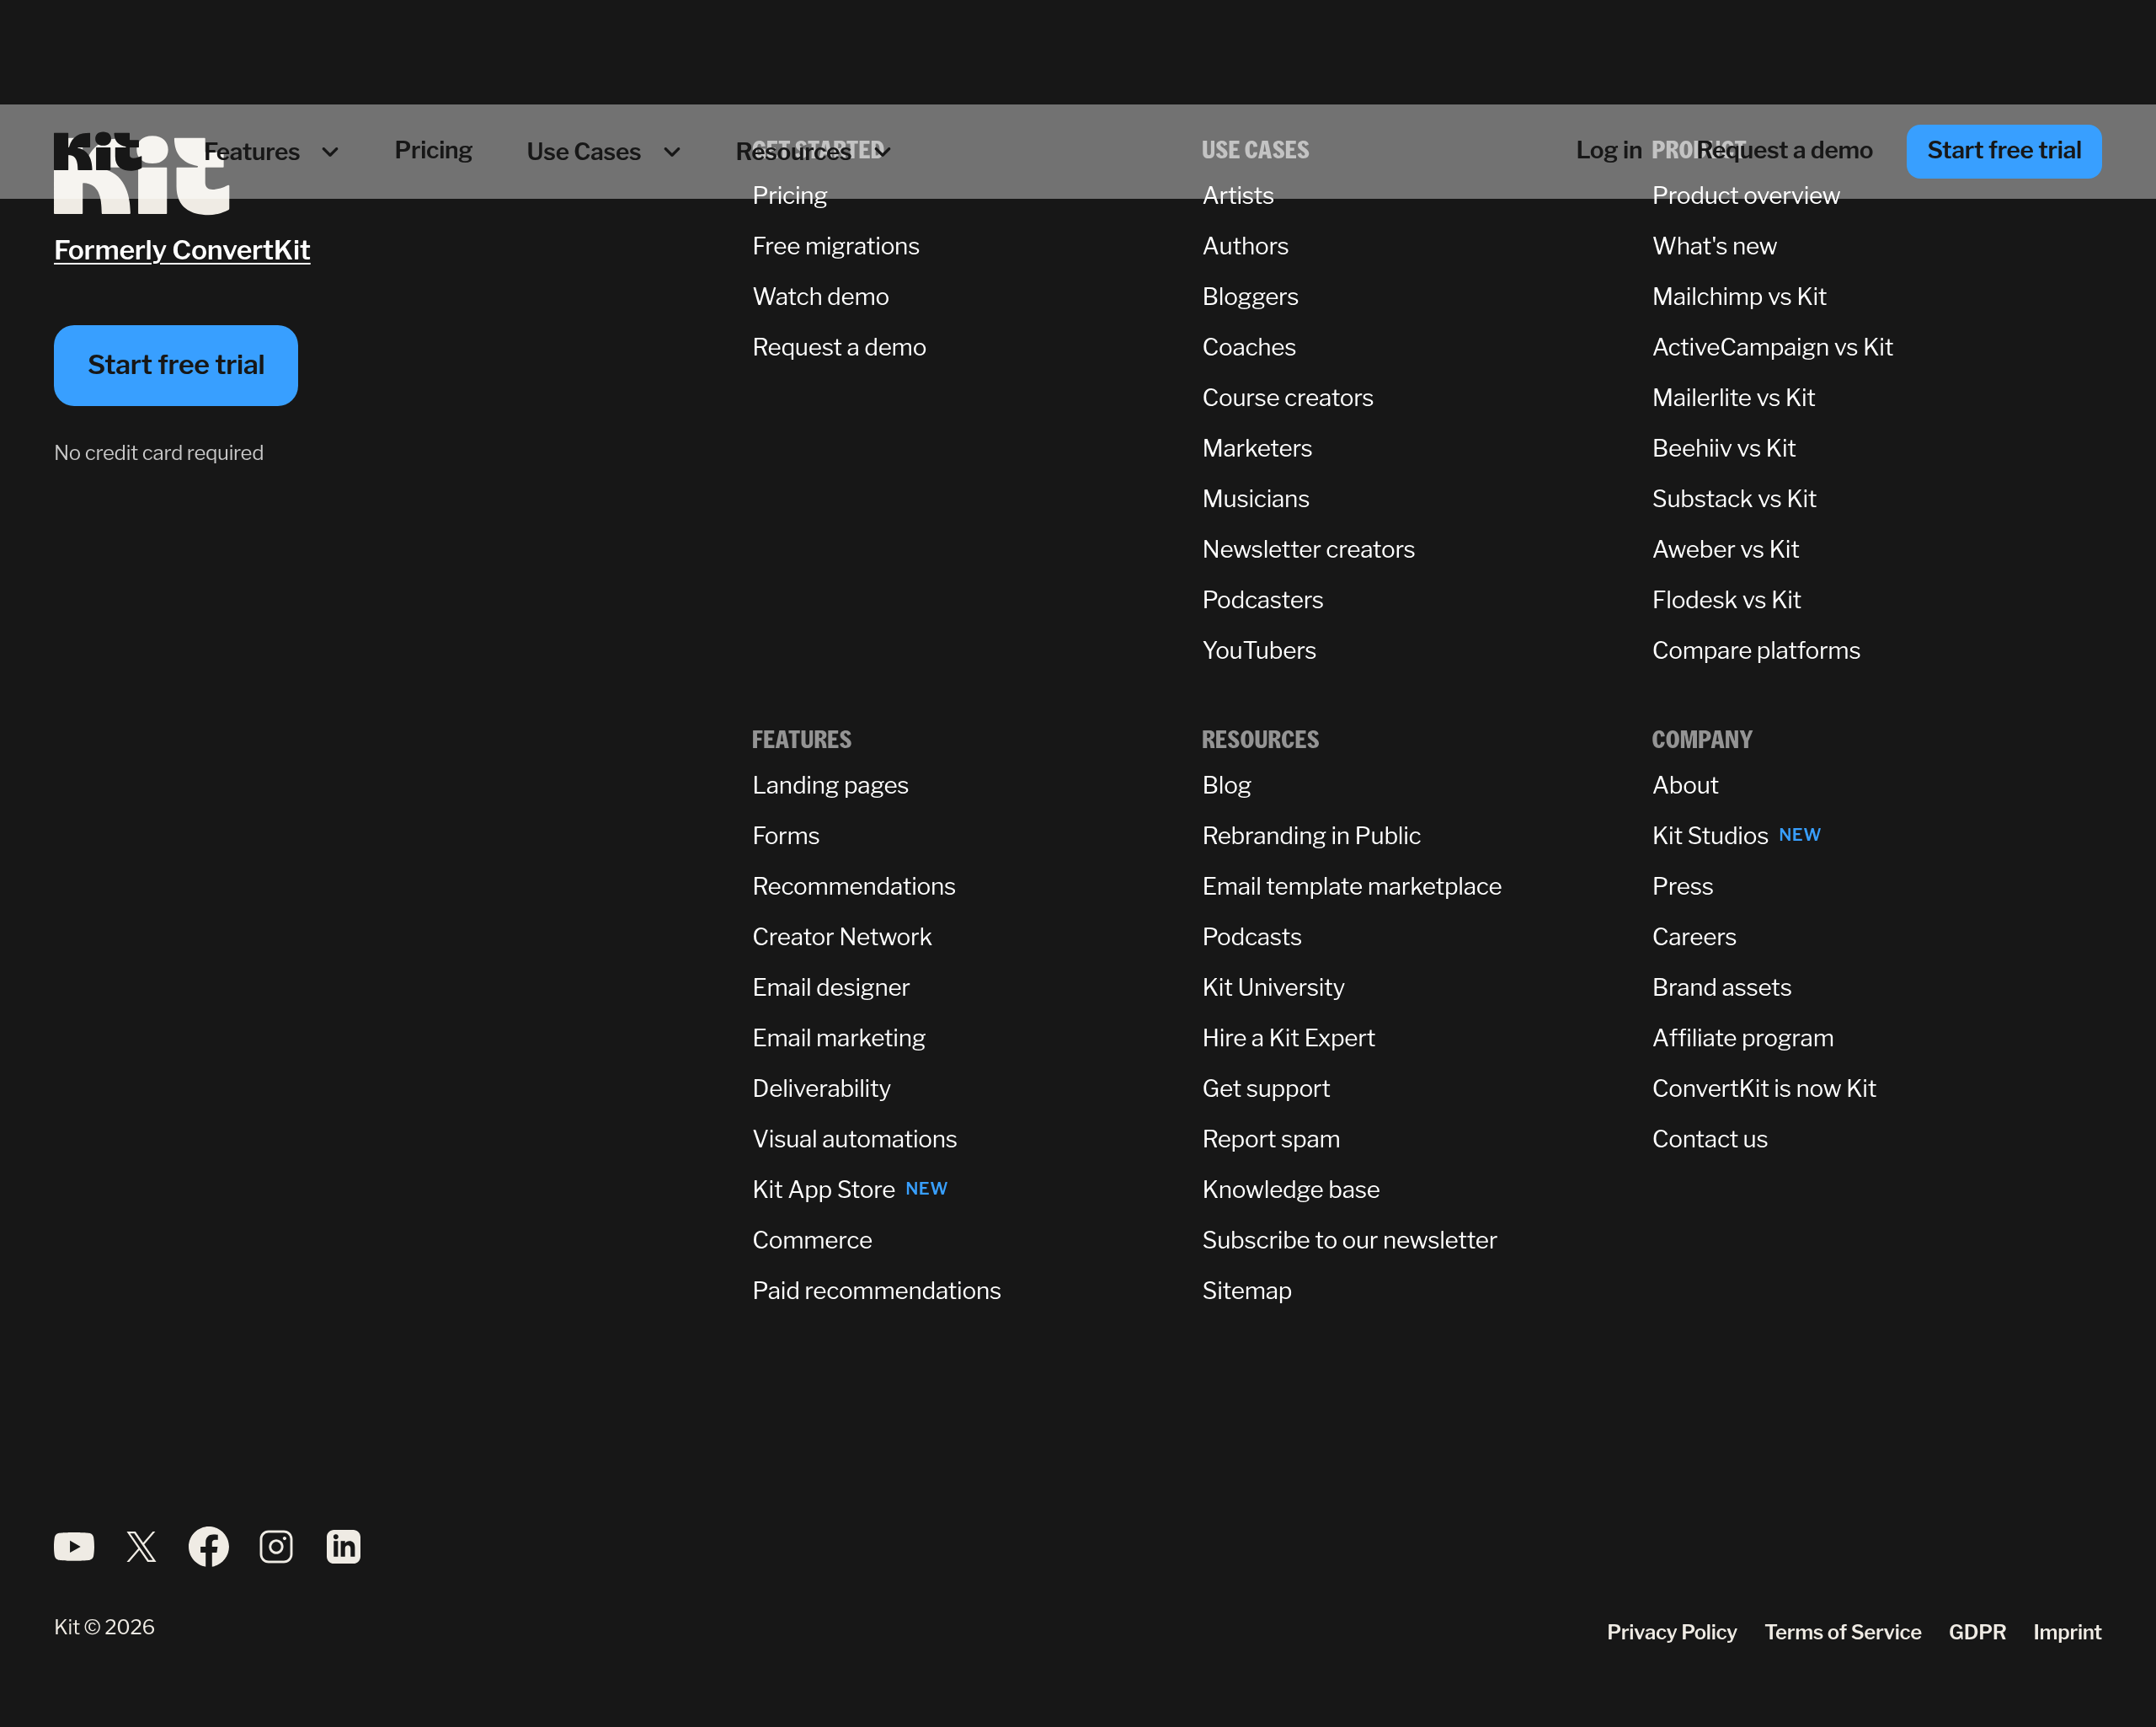Viewport: 2156px width, 1727px height.
Task: Open the Privacy Policy link
Action: click(1671, 1632)
